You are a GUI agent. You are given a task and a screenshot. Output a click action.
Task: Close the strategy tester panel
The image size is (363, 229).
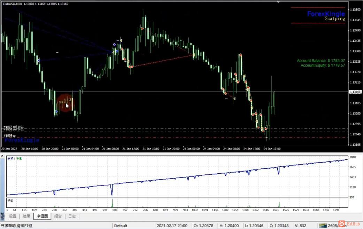click(x=2, y=156)
